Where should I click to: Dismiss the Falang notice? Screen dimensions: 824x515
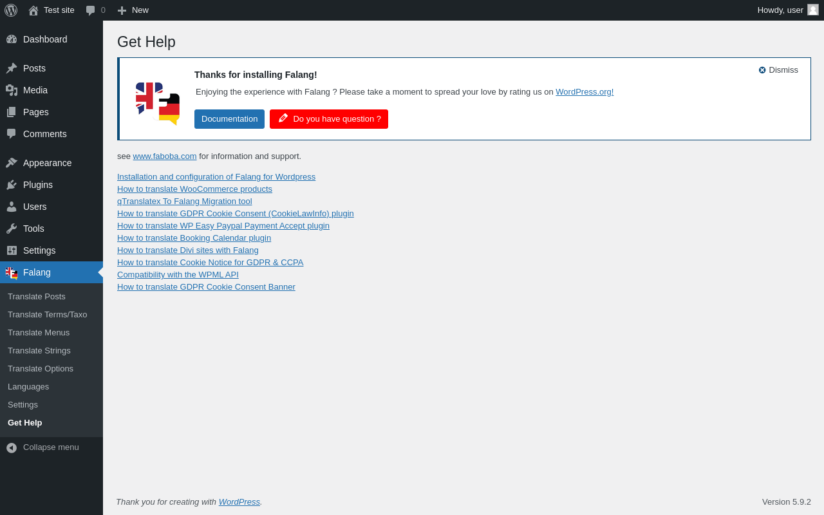pos(778,70)
